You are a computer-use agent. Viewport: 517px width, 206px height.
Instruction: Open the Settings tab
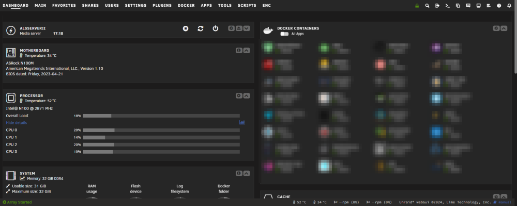pos(135,6)
